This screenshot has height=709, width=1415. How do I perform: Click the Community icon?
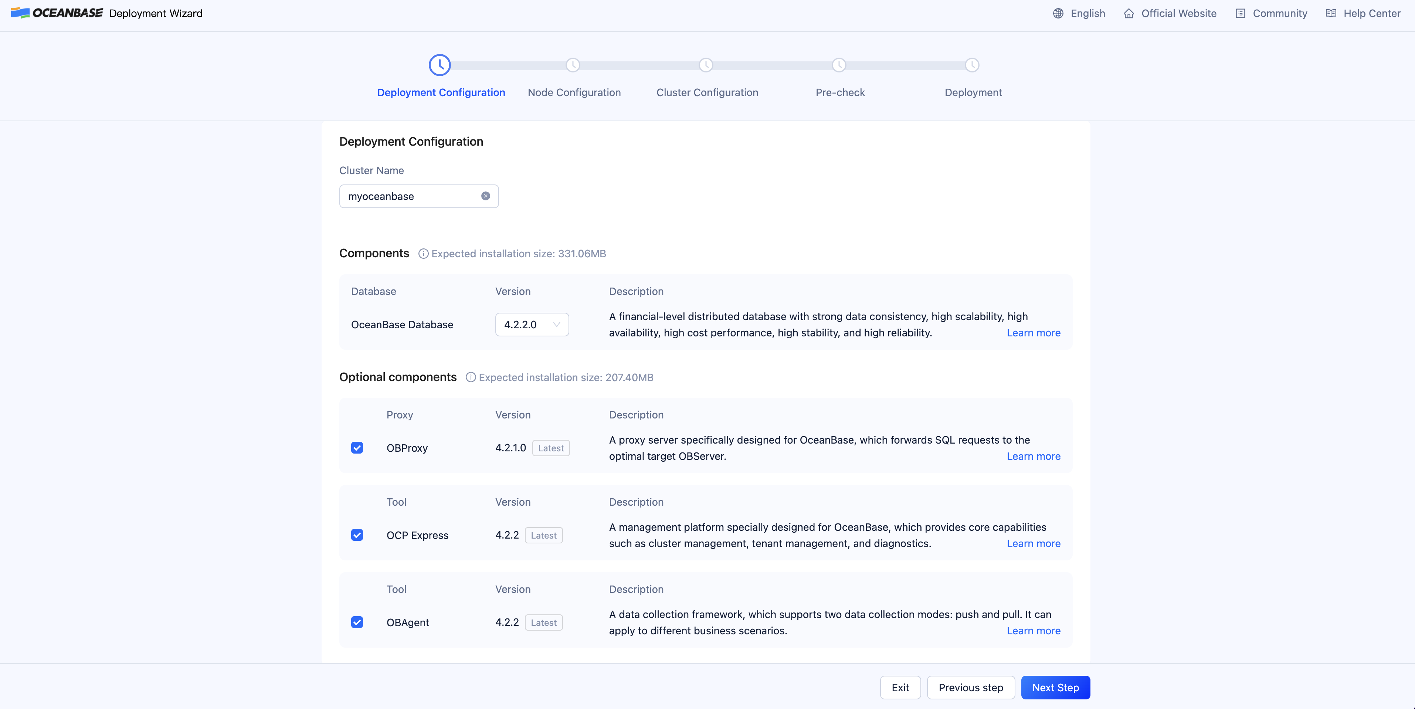click(1240, 13)
